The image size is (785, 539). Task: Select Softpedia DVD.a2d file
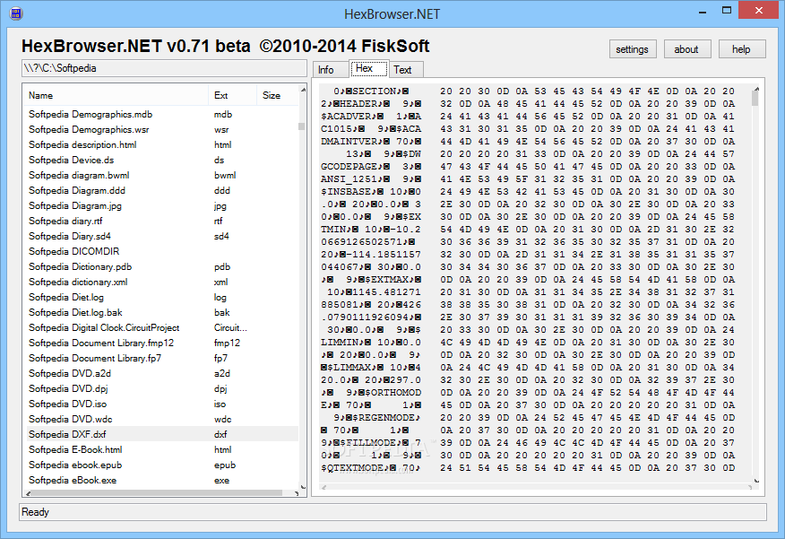tap(161, 373)
